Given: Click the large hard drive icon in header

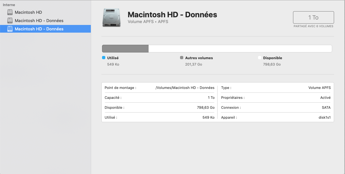Looking at the screenshot, I should click(112, 18).
